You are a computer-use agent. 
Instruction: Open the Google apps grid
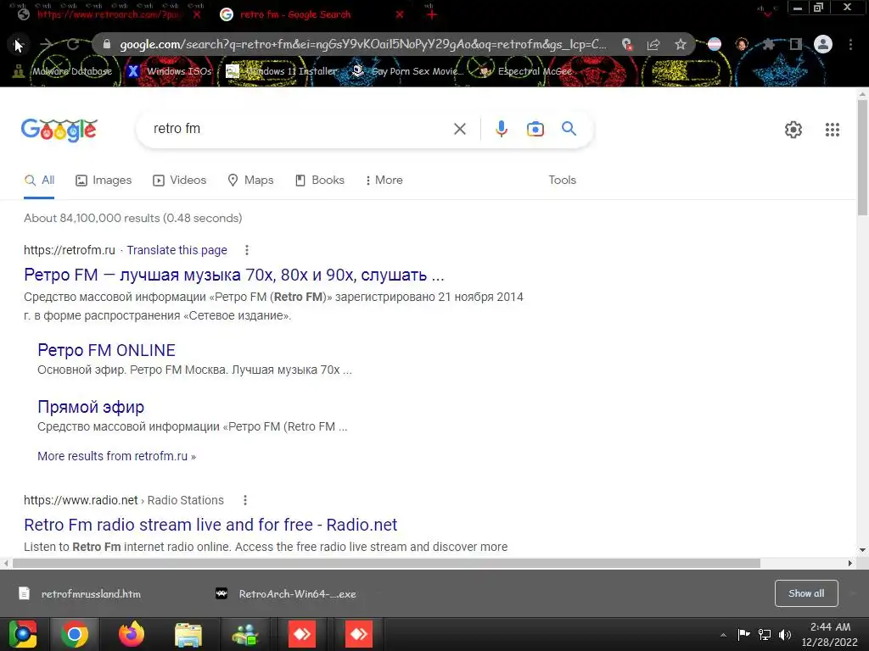(x=832, y=130)
